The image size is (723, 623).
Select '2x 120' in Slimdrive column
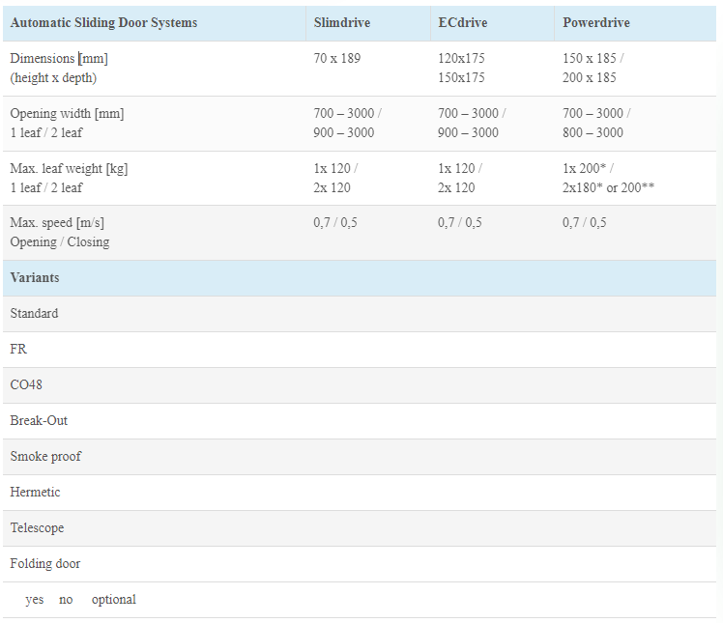pos(332,188)
